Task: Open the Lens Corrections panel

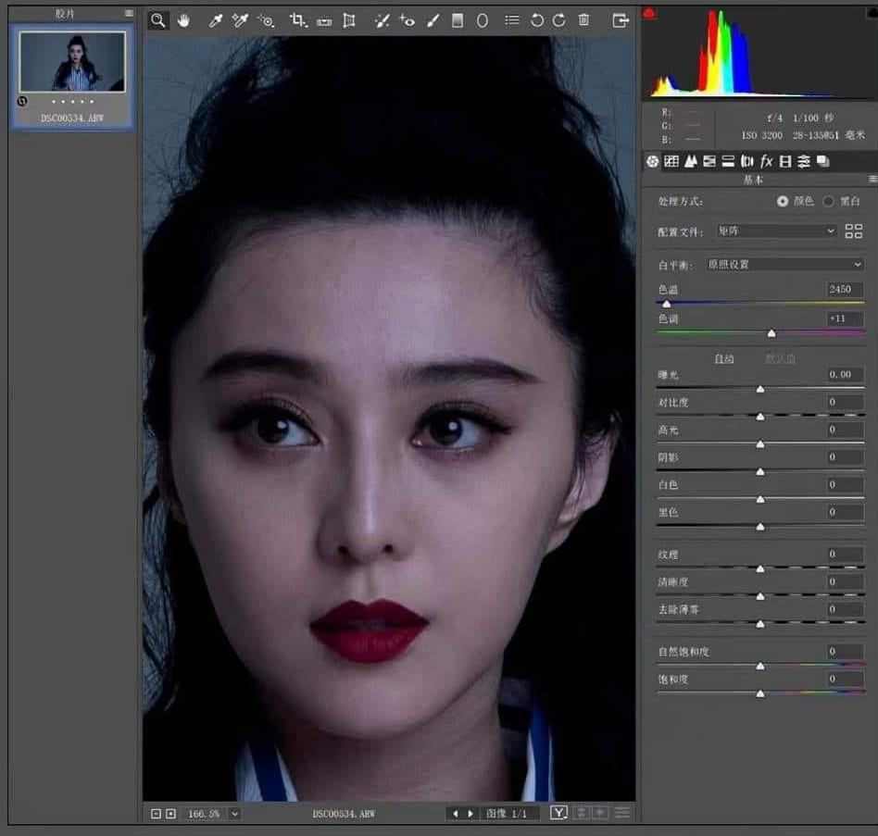Action: 748,161
